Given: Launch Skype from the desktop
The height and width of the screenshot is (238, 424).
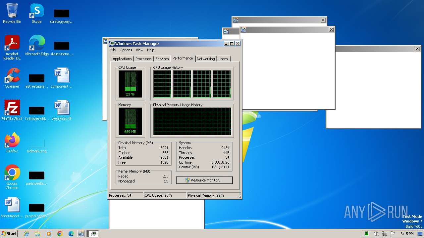Looking at the screenshot, I should tap(36, 13).
